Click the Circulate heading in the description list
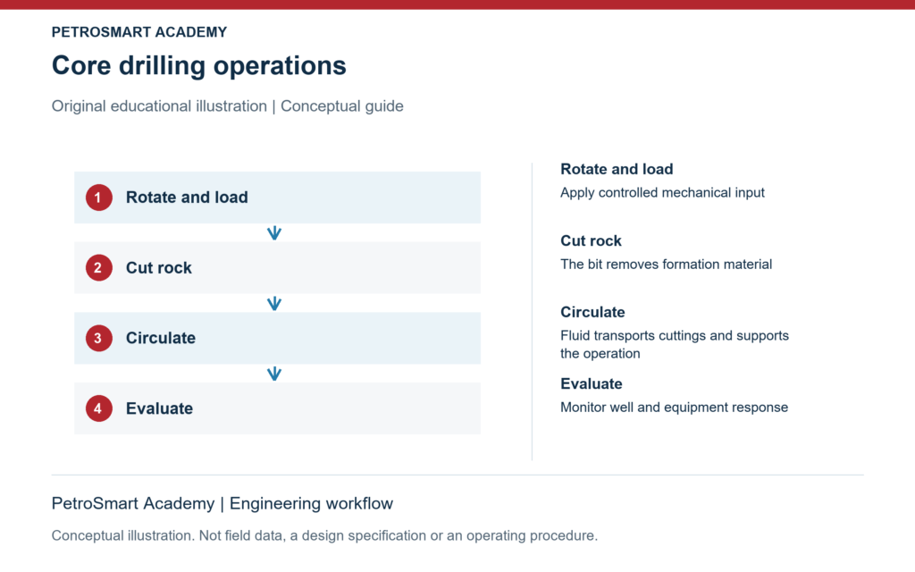Screen dimensions: 915x572 point(592,312)
